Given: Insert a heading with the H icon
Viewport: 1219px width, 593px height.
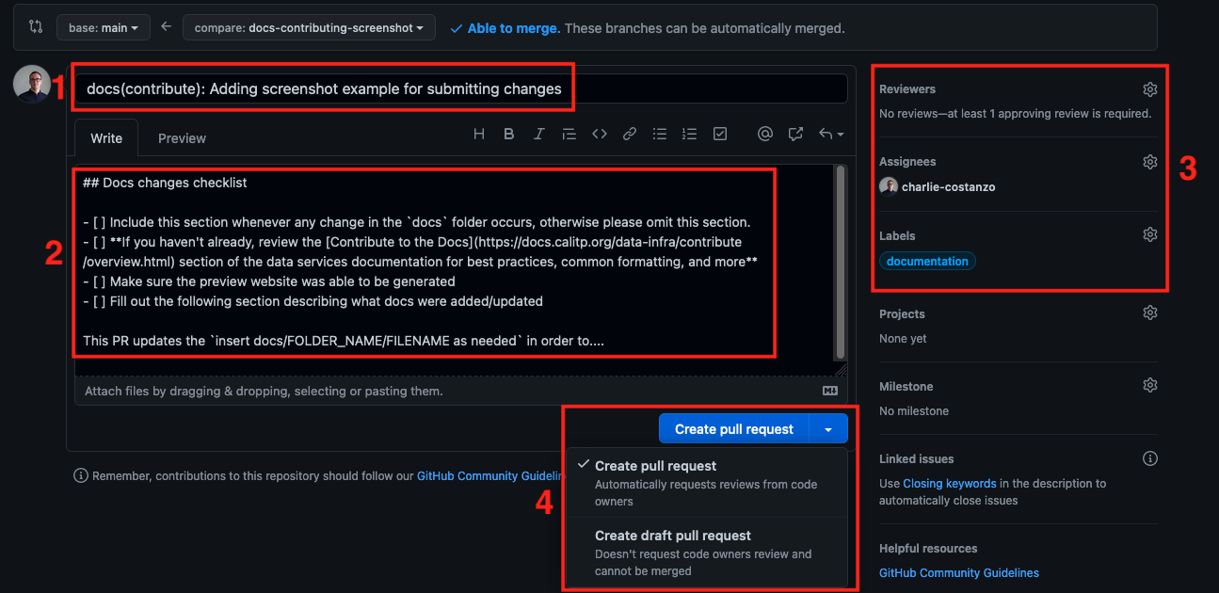Looking at the screenshot, I should click(479, 135).
